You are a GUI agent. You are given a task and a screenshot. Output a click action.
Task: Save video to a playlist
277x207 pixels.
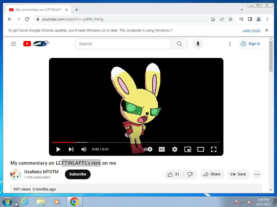tap(238, 174)
